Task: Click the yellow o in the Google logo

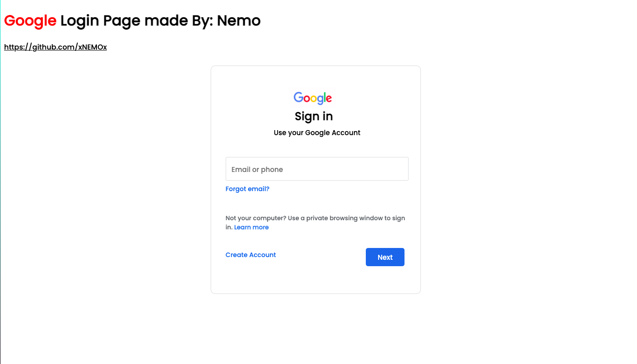Action: tap(313, 98)
